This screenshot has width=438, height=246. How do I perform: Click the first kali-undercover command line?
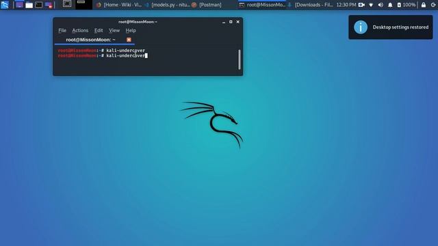tap(101, 51)
